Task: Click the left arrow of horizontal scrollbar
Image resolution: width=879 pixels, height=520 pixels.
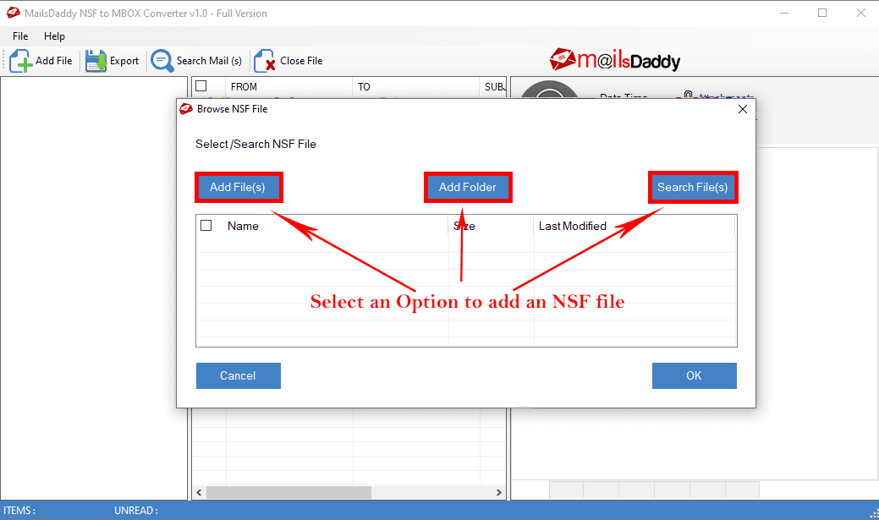Action: pos(199,493)
